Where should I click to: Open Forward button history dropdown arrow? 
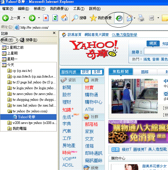39,18
